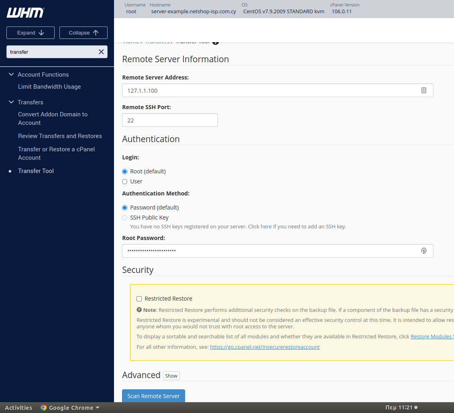Clear the sidebar search with X icon
The height and width of the screenshot is (413, 454).
[x=101, y=52]
